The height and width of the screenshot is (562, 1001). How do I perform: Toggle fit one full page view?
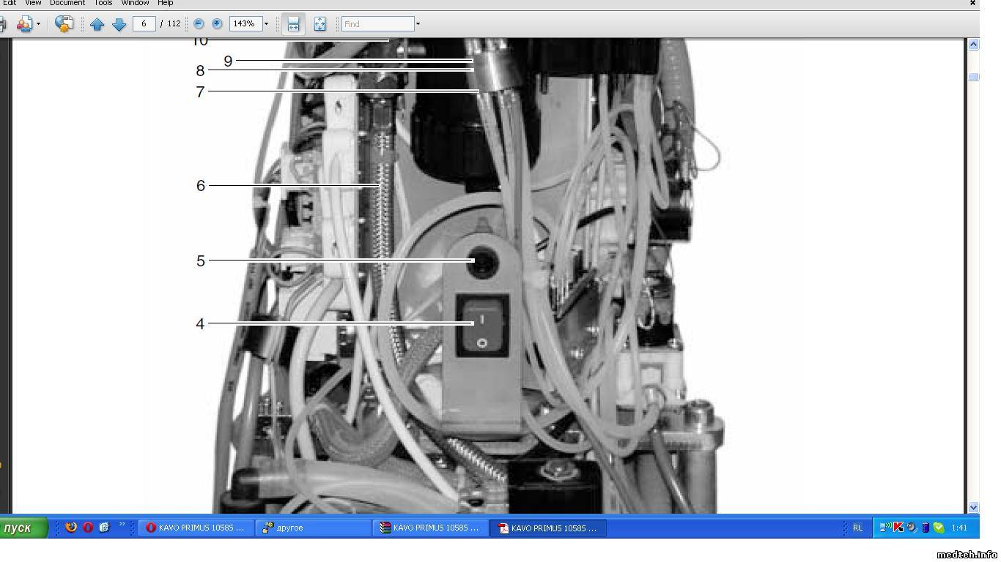click(x=320, y=24)
